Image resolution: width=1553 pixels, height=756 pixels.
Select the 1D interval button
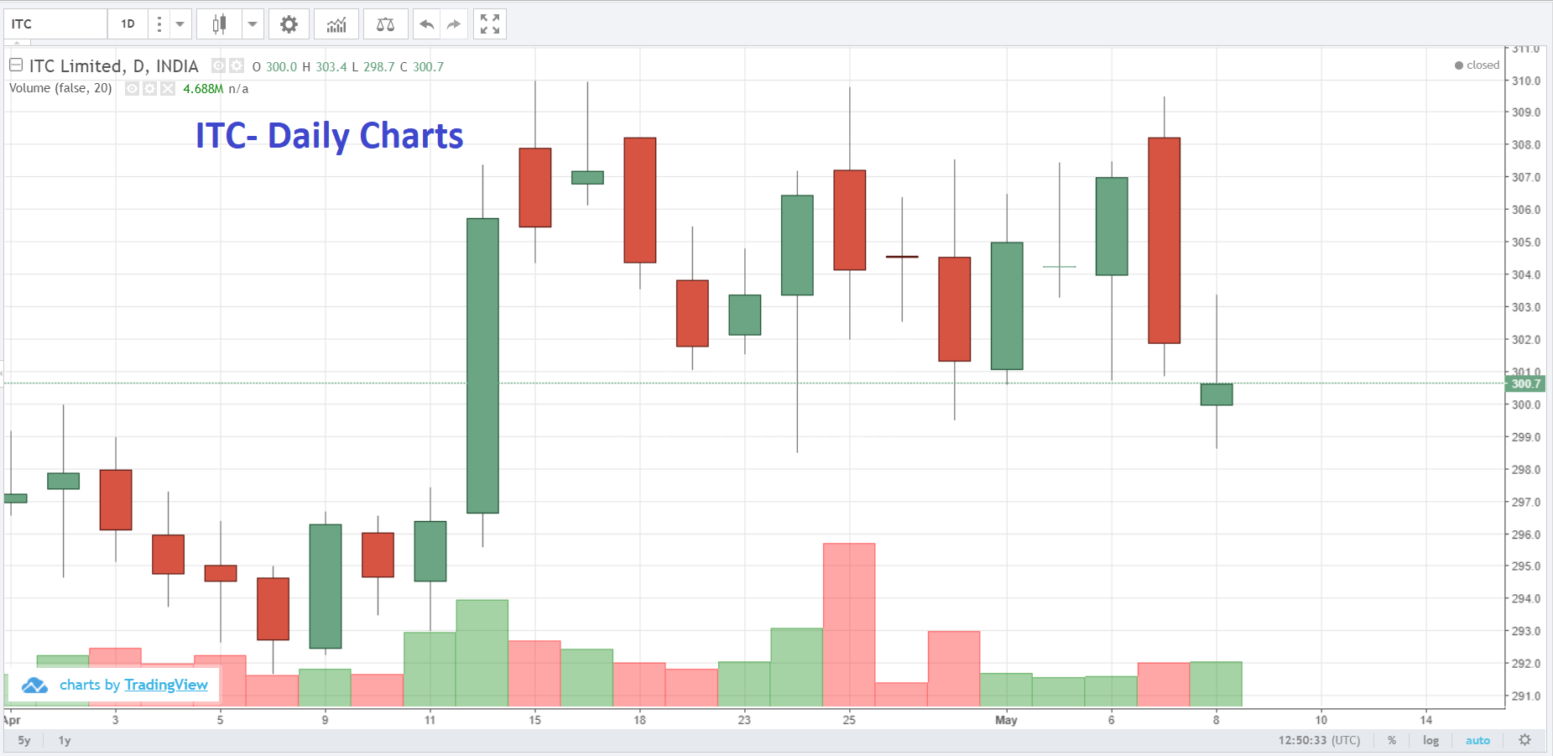pyautogui.click(x=128, y=24)
